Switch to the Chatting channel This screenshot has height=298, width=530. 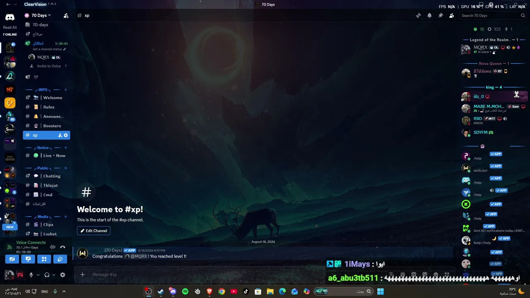click(x=46, y=176)
